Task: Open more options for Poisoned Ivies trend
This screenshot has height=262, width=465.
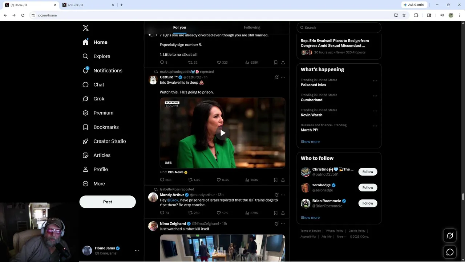Action: click(x=375, y=81)
